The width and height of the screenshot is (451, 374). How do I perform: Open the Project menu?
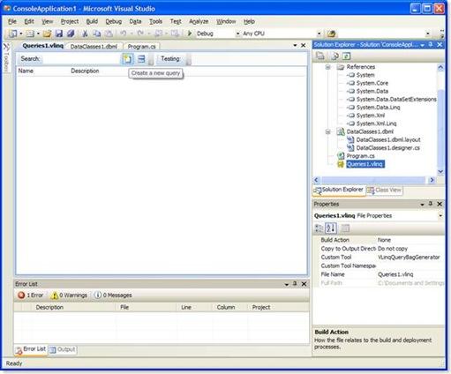click(x=70, y=21)
